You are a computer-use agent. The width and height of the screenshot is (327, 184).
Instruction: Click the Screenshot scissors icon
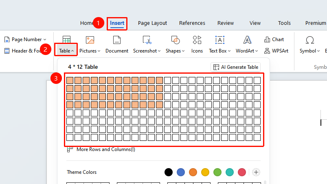(x=147, y=40)
